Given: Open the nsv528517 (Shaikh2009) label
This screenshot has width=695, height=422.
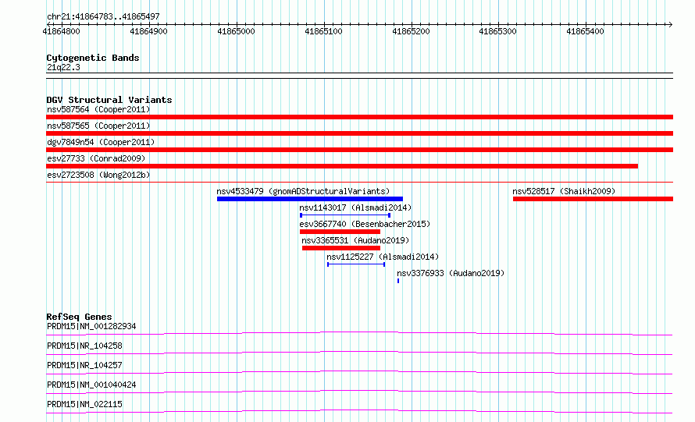Looking at the screenshot, I should click(x=564, y=191).
